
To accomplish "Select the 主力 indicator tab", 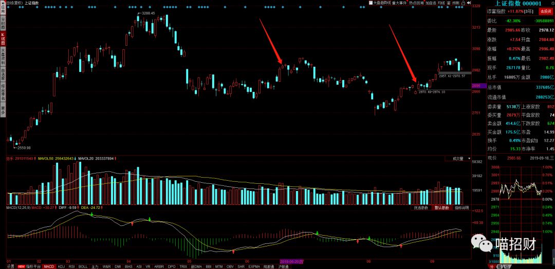I will 95,266.
